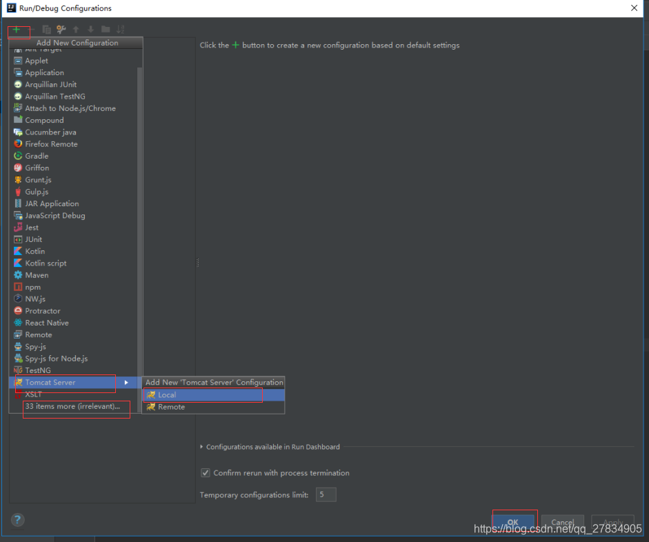Click Temporary configurations limit field
649x542 pixels.
(x=326, y=495)
